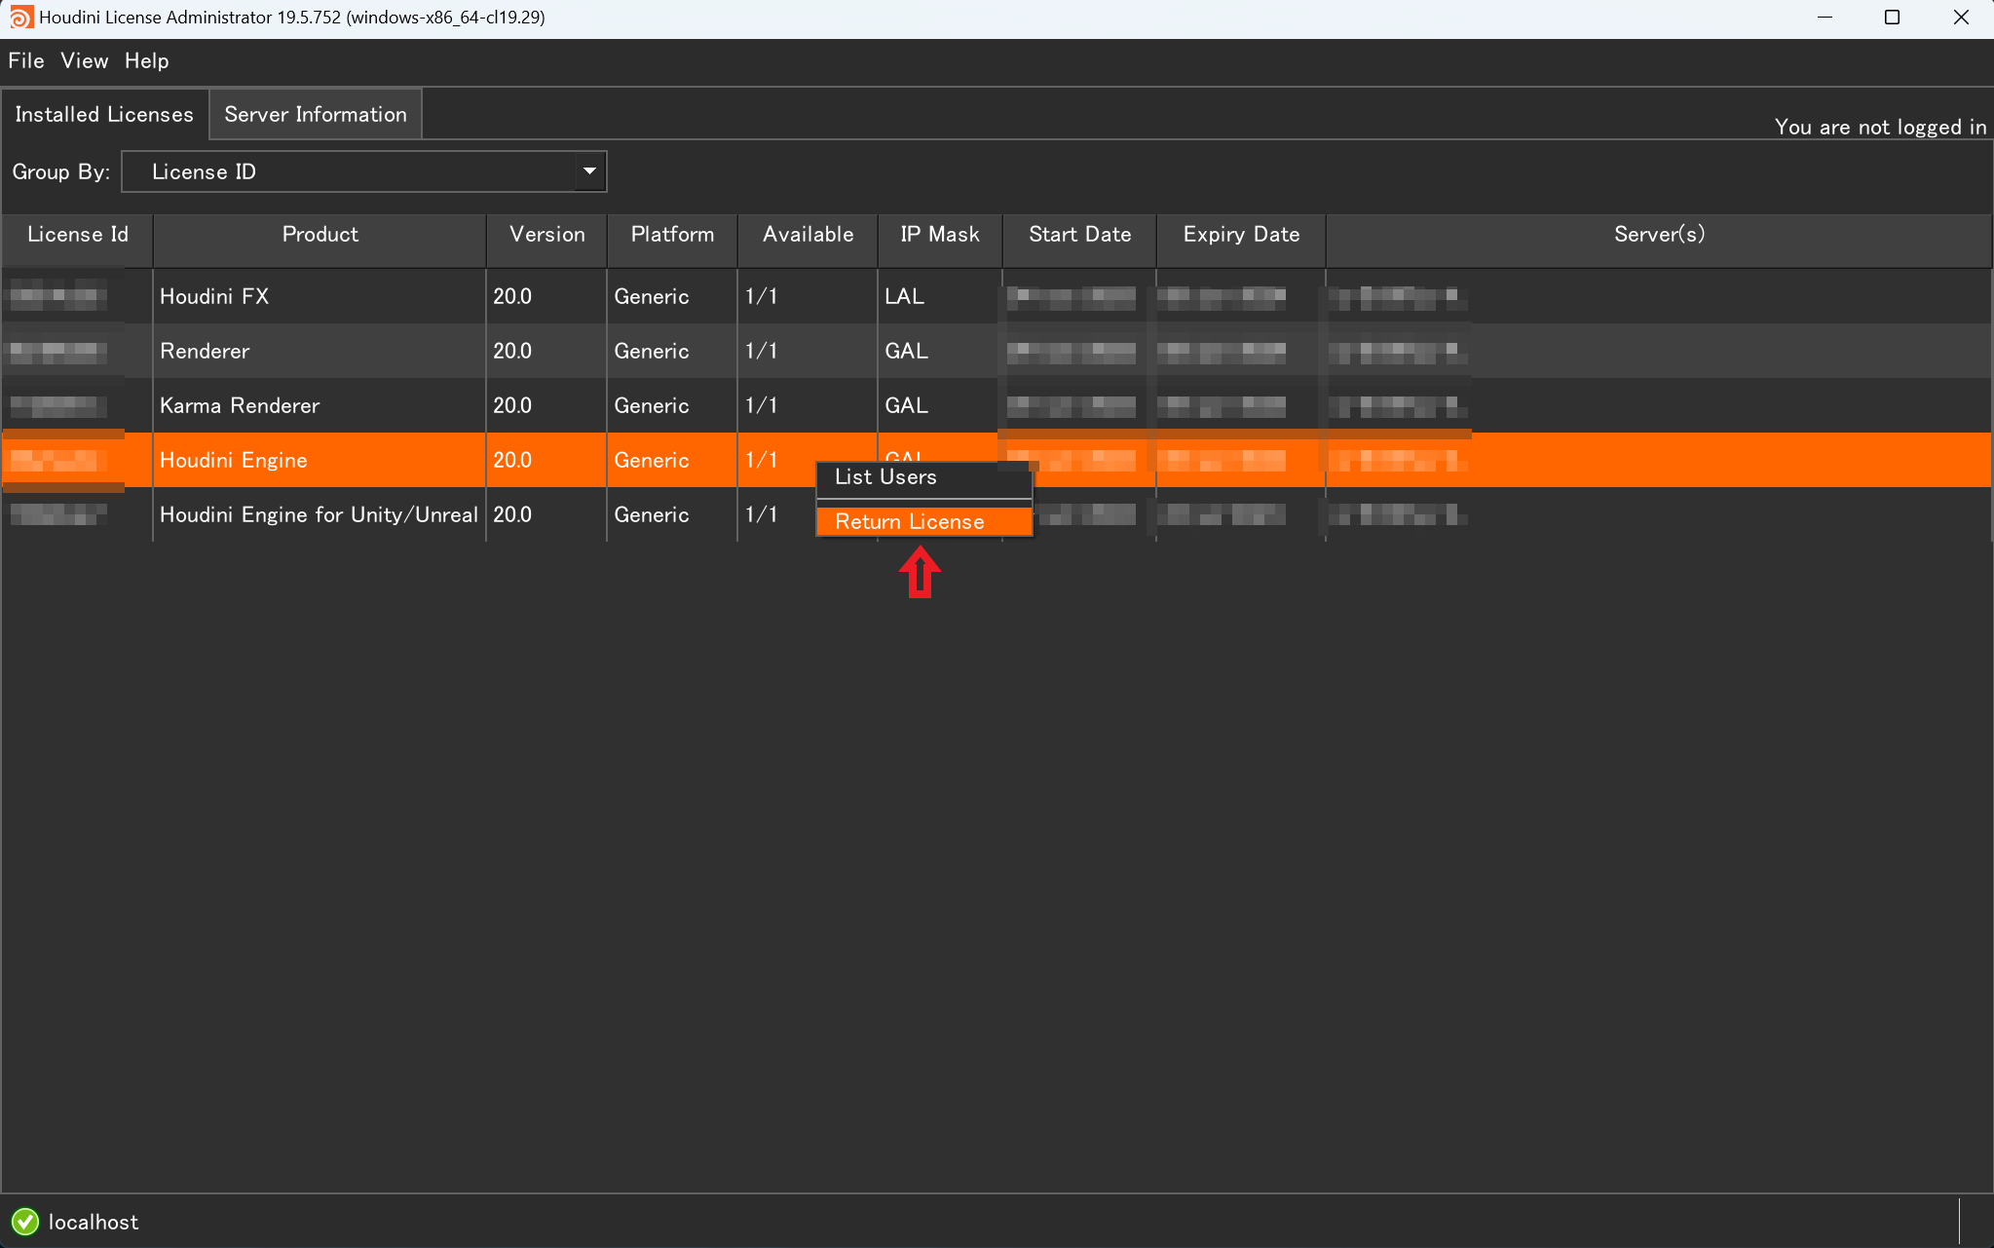
Task: Switch to the Installed Licenses tab
Action: [x=104, y=114]
